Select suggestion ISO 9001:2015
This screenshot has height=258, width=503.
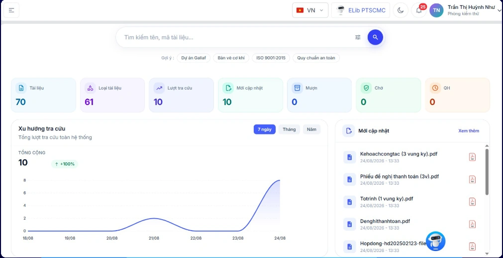[x=271, y=58]
